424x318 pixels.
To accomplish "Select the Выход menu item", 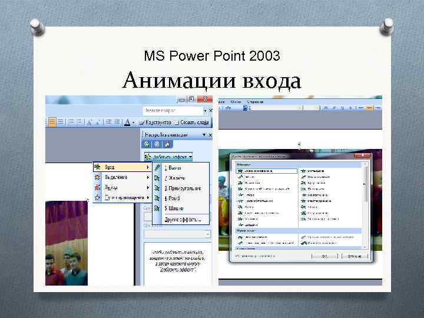I will (122, 187).
